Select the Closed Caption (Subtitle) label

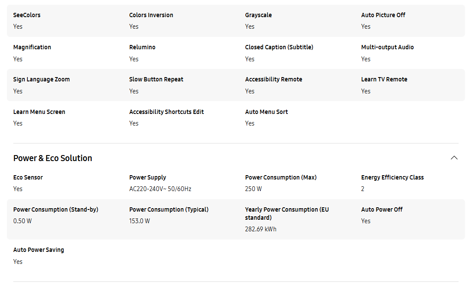279,47
